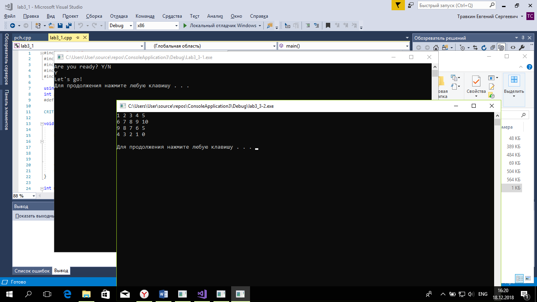This screenshot has width=537, height=302.
Task: Click Refresh icon in Solution Explorer
Action: tap(484, 48)
